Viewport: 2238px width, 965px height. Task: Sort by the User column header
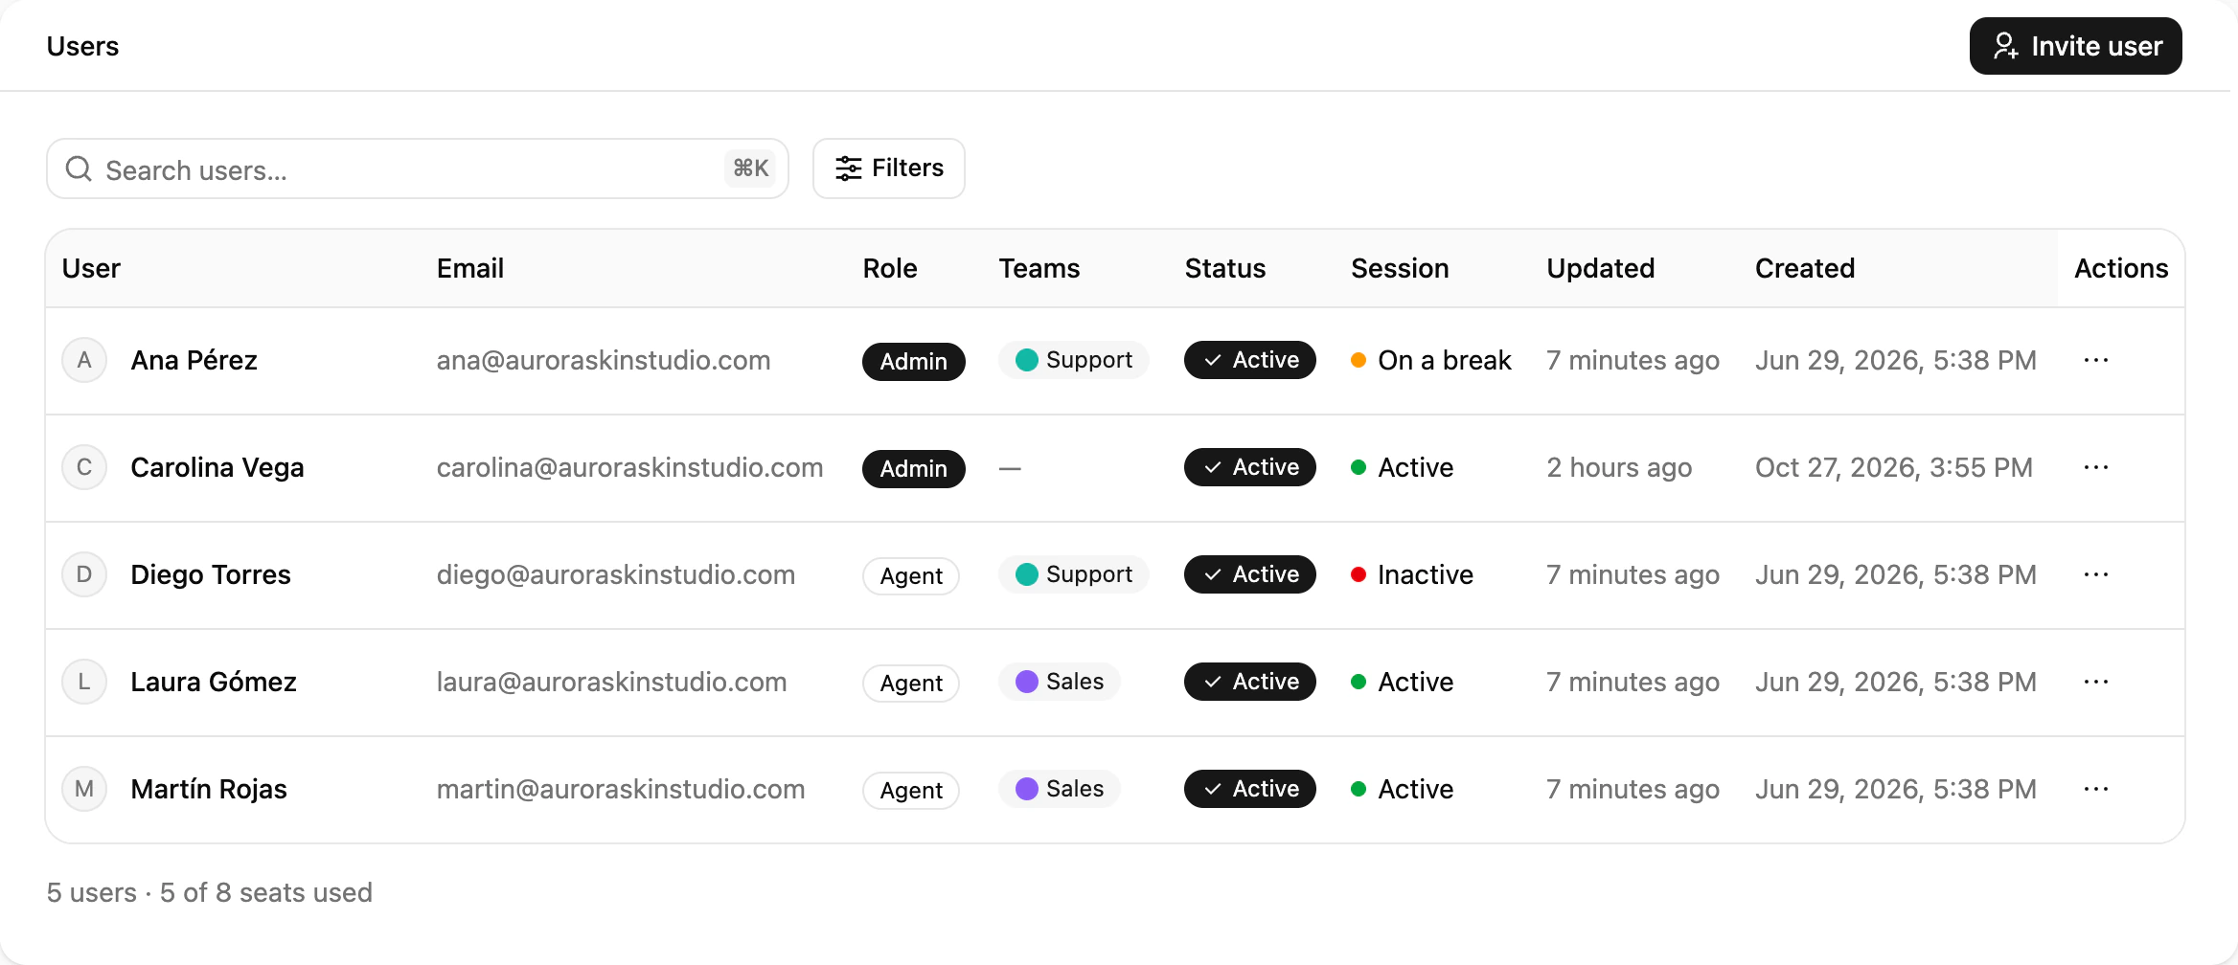point(91,268)
